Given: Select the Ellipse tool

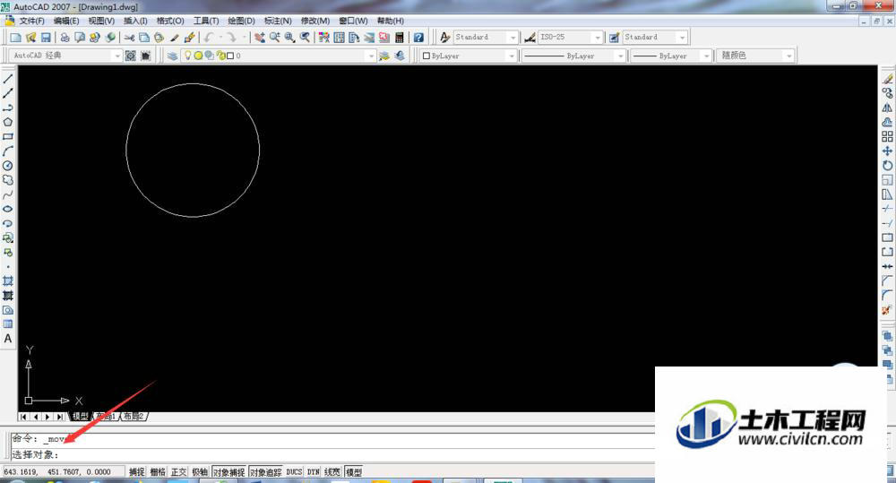Looking at the screenshot, I should pyautogui.click(x=8, y=209).
